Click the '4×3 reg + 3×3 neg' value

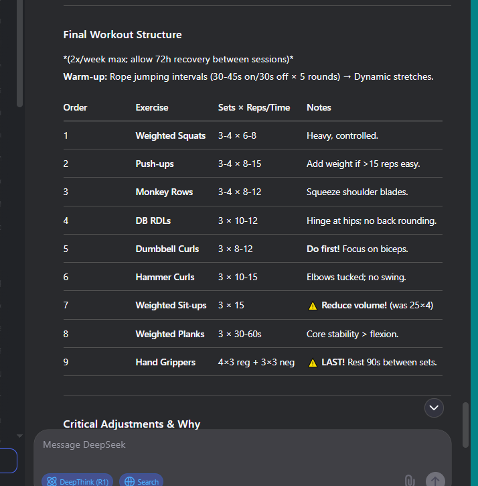[256, 362]
